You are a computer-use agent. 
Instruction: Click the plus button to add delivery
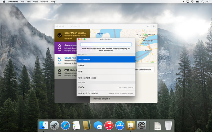153,26
